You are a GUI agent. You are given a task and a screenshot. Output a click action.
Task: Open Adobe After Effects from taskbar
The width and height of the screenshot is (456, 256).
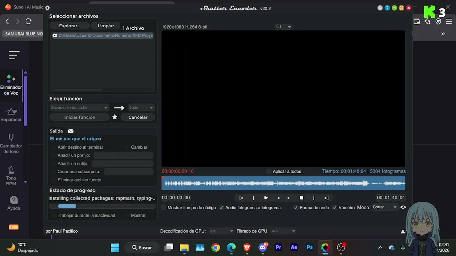294,247
